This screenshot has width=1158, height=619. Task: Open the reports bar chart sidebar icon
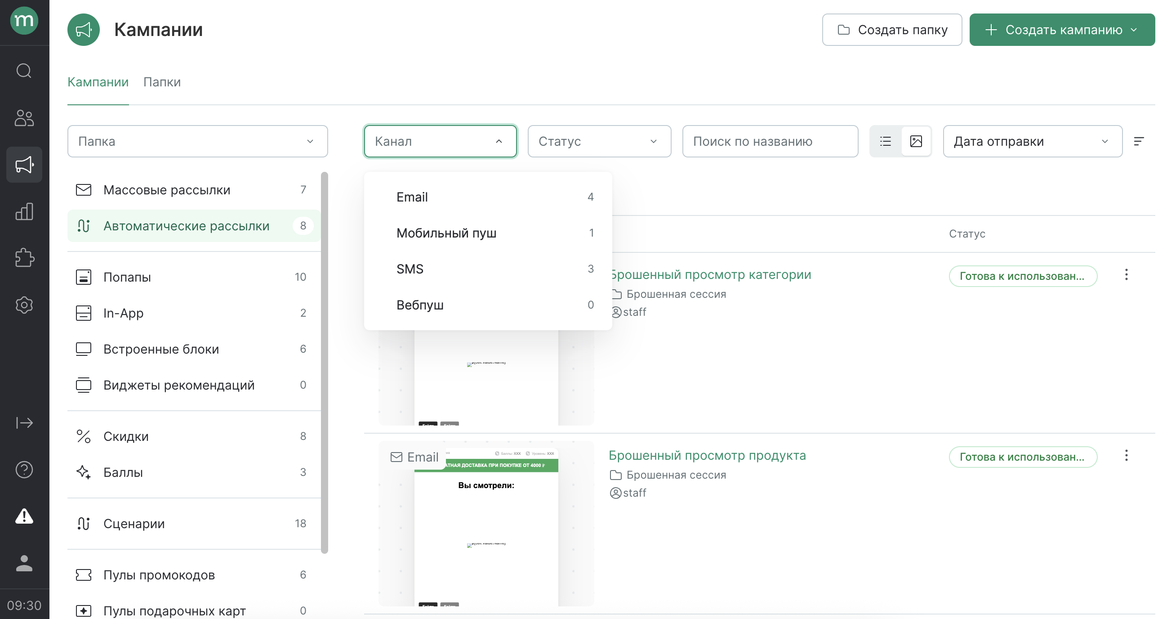(24, 211)
